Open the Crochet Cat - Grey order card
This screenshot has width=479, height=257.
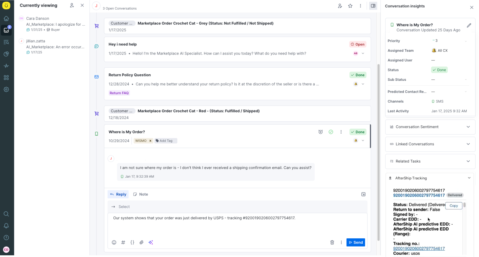click(237, 26)
